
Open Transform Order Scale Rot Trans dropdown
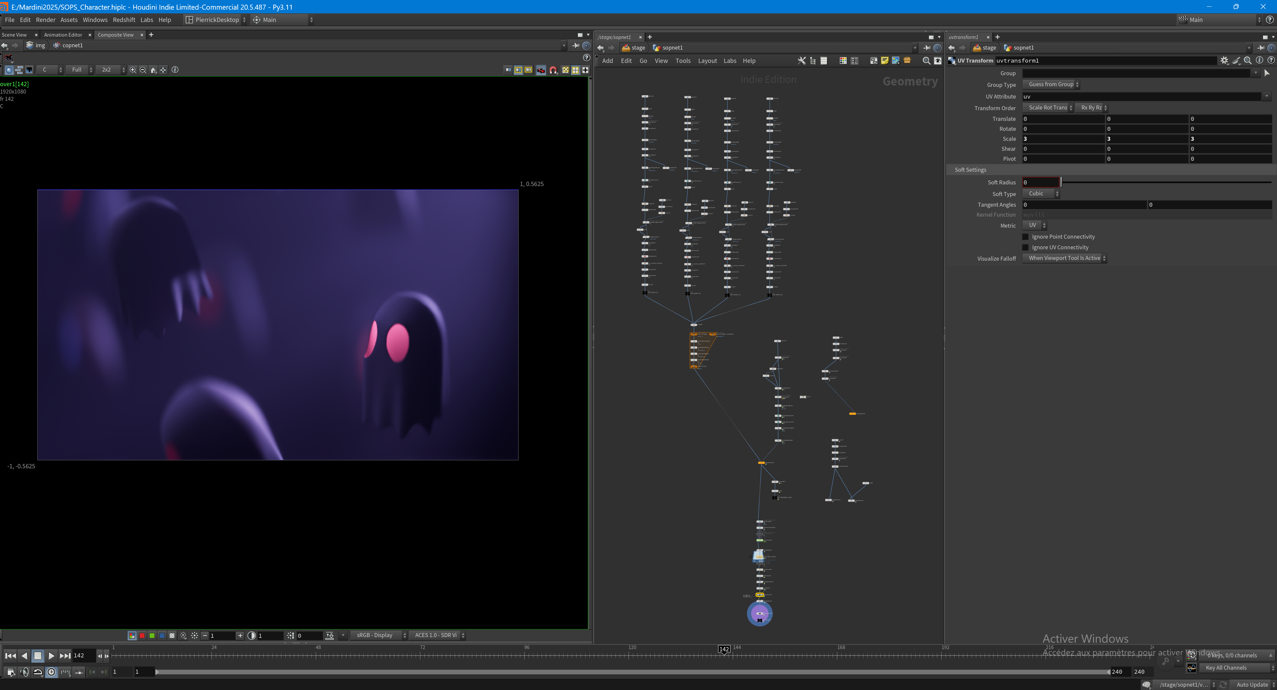point(1048,108)
